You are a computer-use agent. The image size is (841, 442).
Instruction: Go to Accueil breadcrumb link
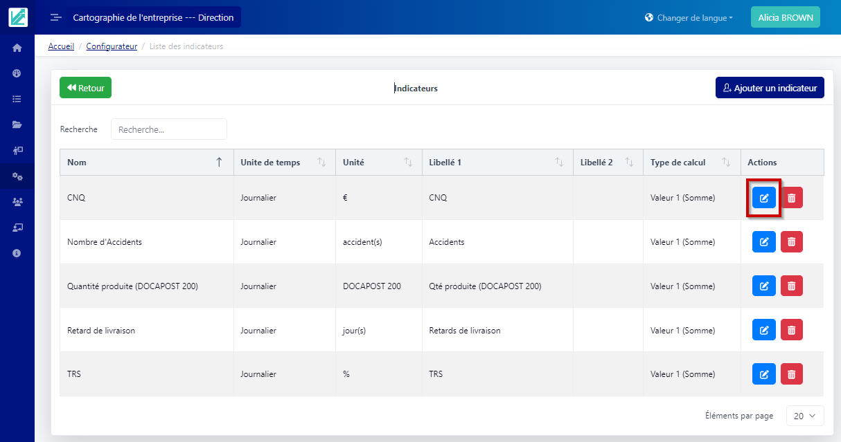tap(61, 46)
